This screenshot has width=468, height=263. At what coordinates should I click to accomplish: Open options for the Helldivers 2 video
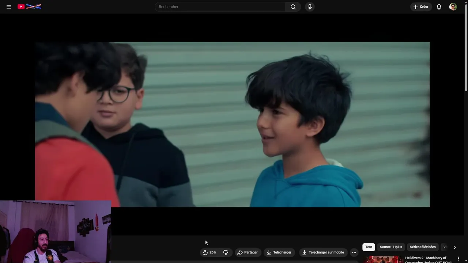(458, 259)
